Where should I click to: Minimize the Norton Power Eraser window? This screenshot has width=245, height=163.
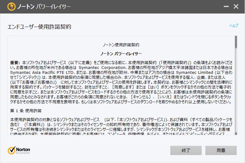coord(226,6)
